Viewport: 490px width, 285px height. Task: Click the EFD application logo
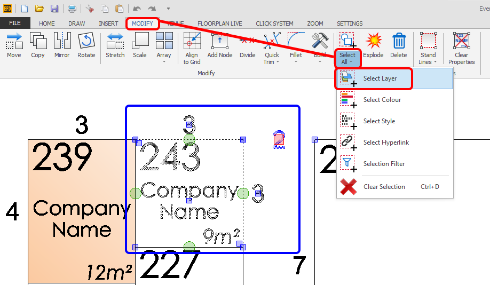(7, 9)
